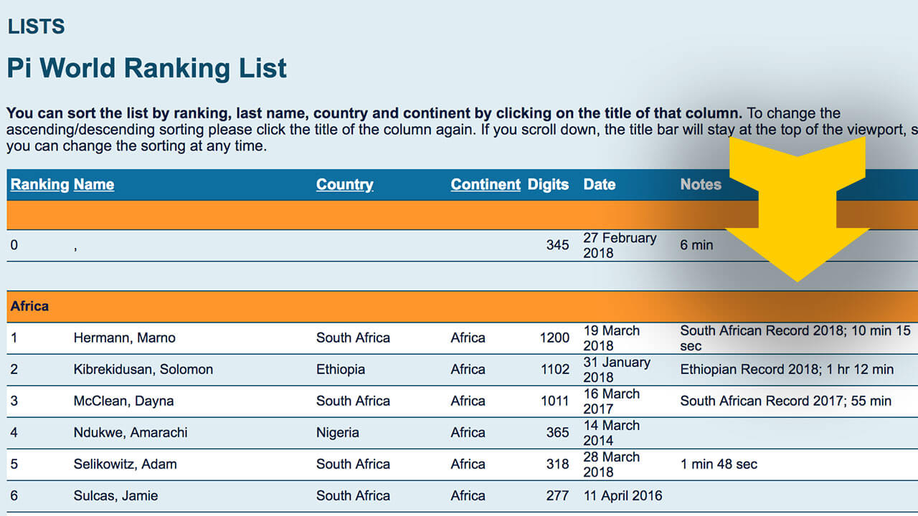Screen dimensions: 918x516
Task: Click the Digits column header
Action: point(548,184)
